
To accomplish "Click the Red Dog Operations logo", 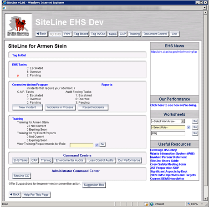I will point(18,25).
